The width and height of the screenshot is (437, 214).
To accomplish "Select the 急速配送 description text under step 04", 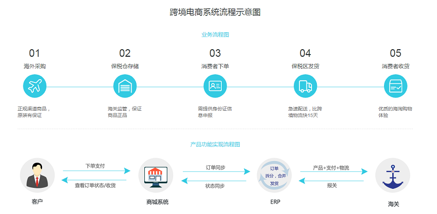I will click(305, 112).
